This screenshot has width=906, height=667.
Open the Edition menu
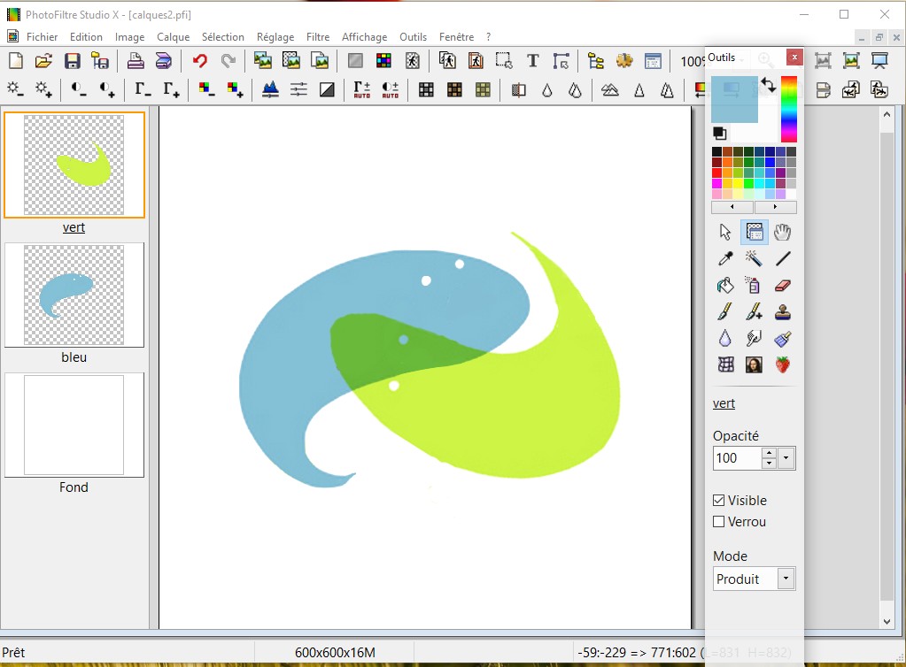pyautogui.click(x=86, y=37)
